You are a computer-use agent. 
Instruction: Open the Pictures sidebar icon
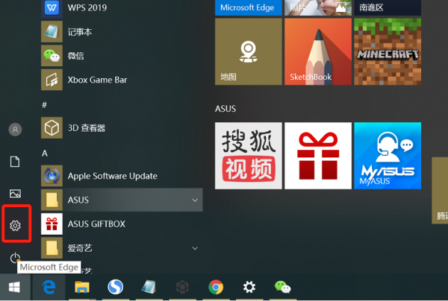coord(15,194)
